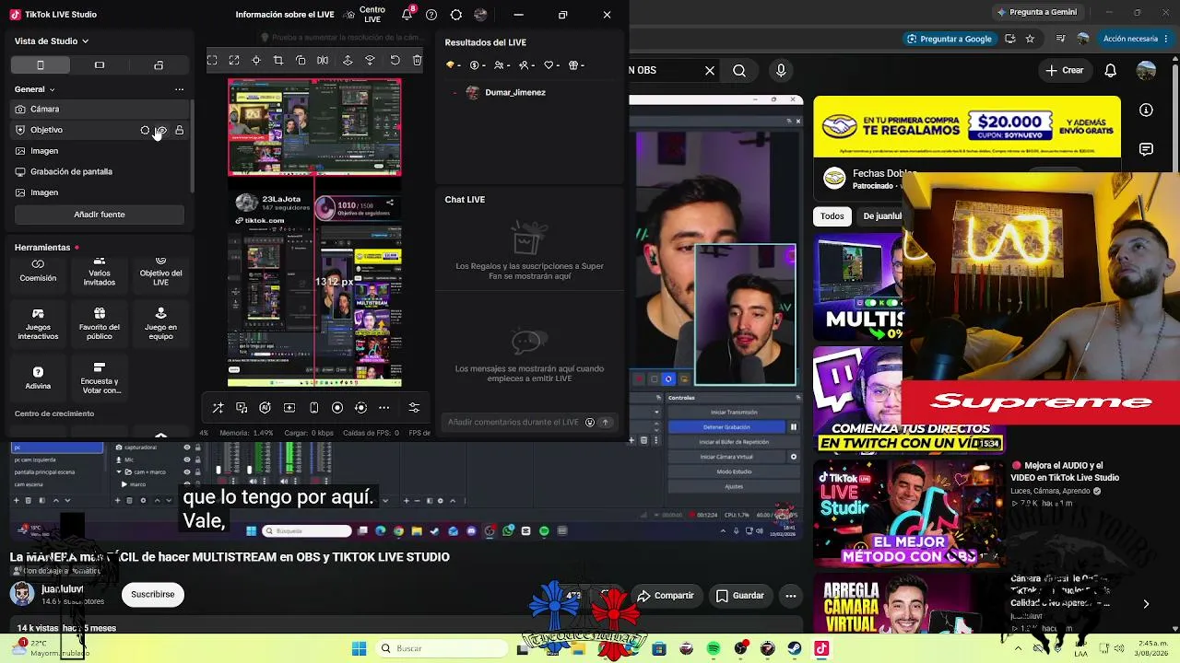Send the LIVE comment with arrow button
The image size is (1180, 663).
(606, 423)
